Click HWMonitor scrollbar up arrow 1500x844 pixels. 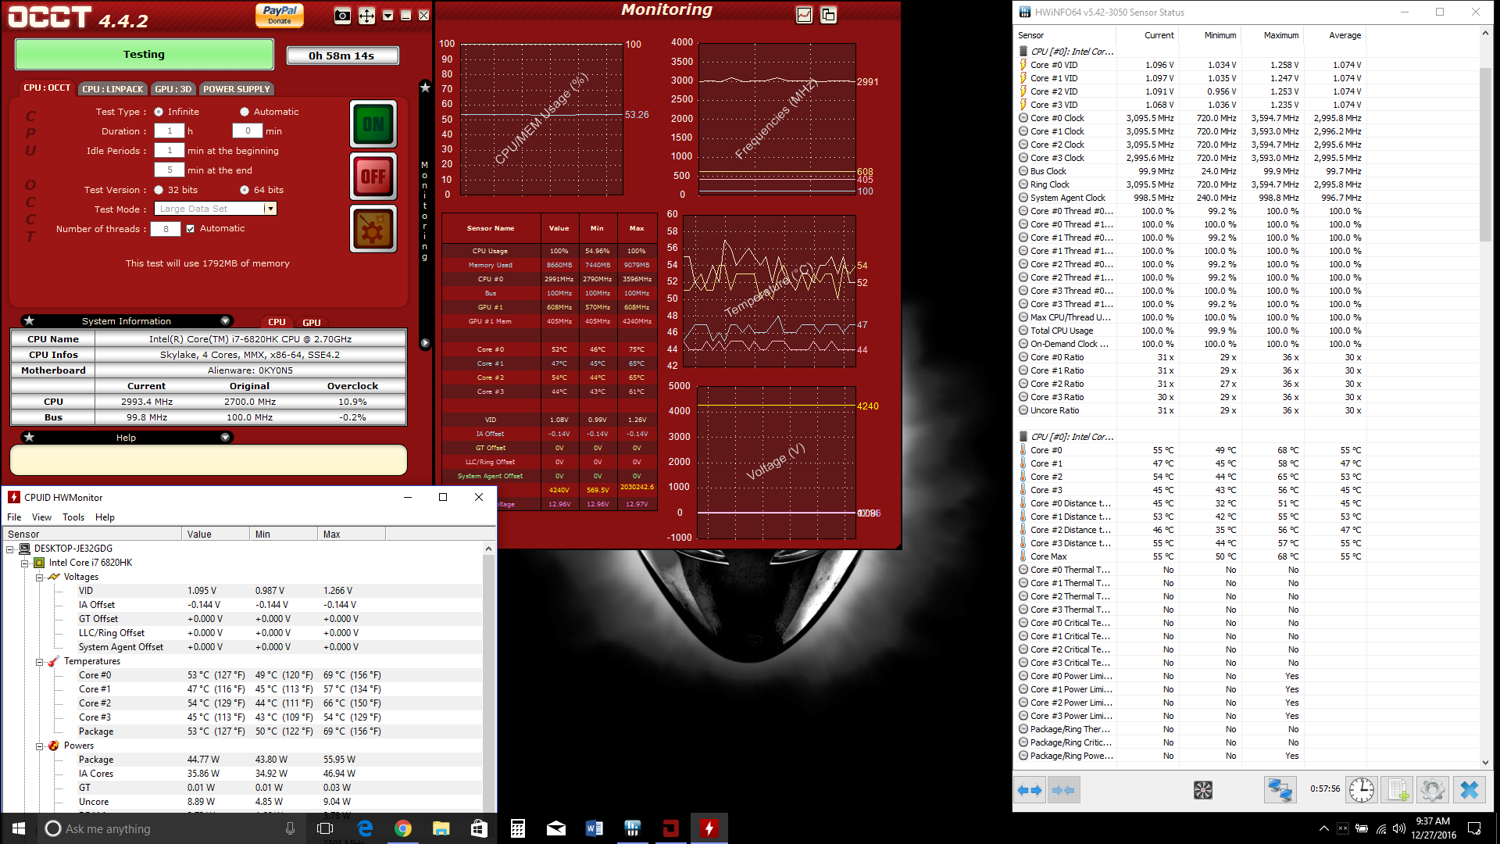tap(489, 549)
